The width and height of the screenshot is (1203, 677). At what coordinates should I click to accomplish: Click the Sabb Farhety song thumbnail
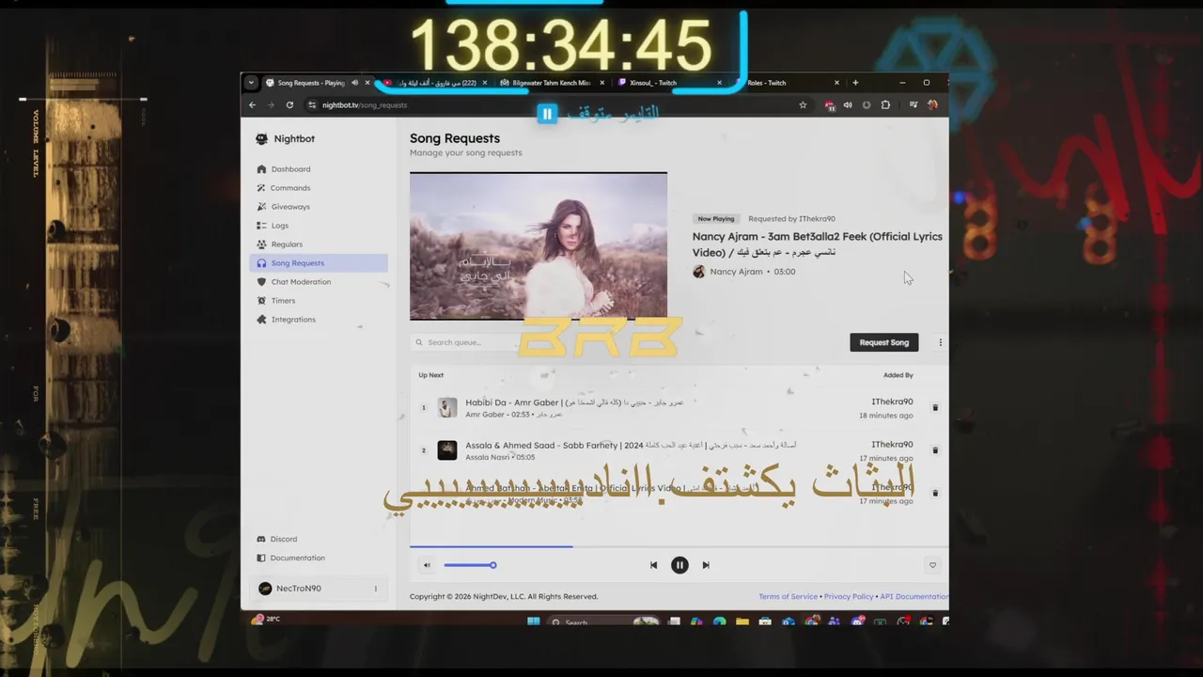coord(447,450)
